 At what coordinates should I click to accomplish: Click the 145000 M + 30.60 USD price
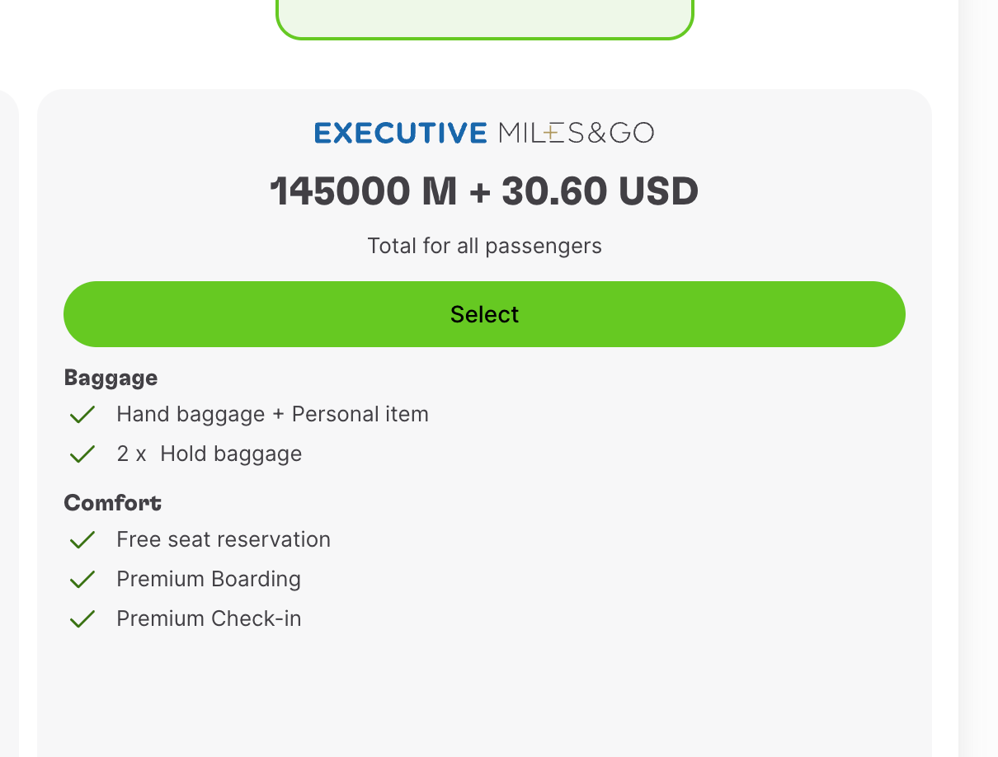484,192
